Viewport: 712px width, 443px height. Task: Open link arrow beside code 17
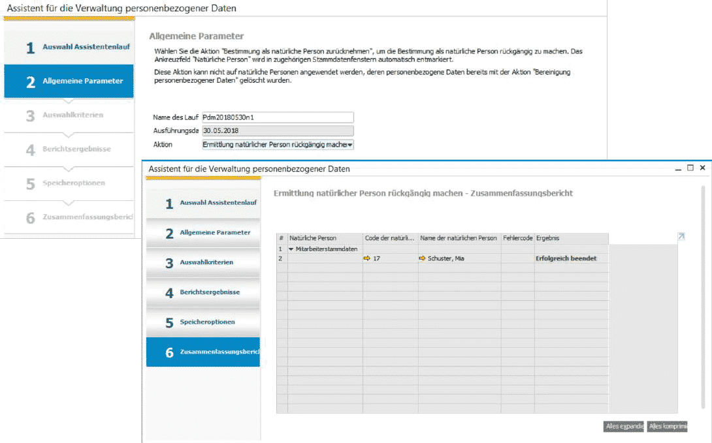tap(367, 258)
